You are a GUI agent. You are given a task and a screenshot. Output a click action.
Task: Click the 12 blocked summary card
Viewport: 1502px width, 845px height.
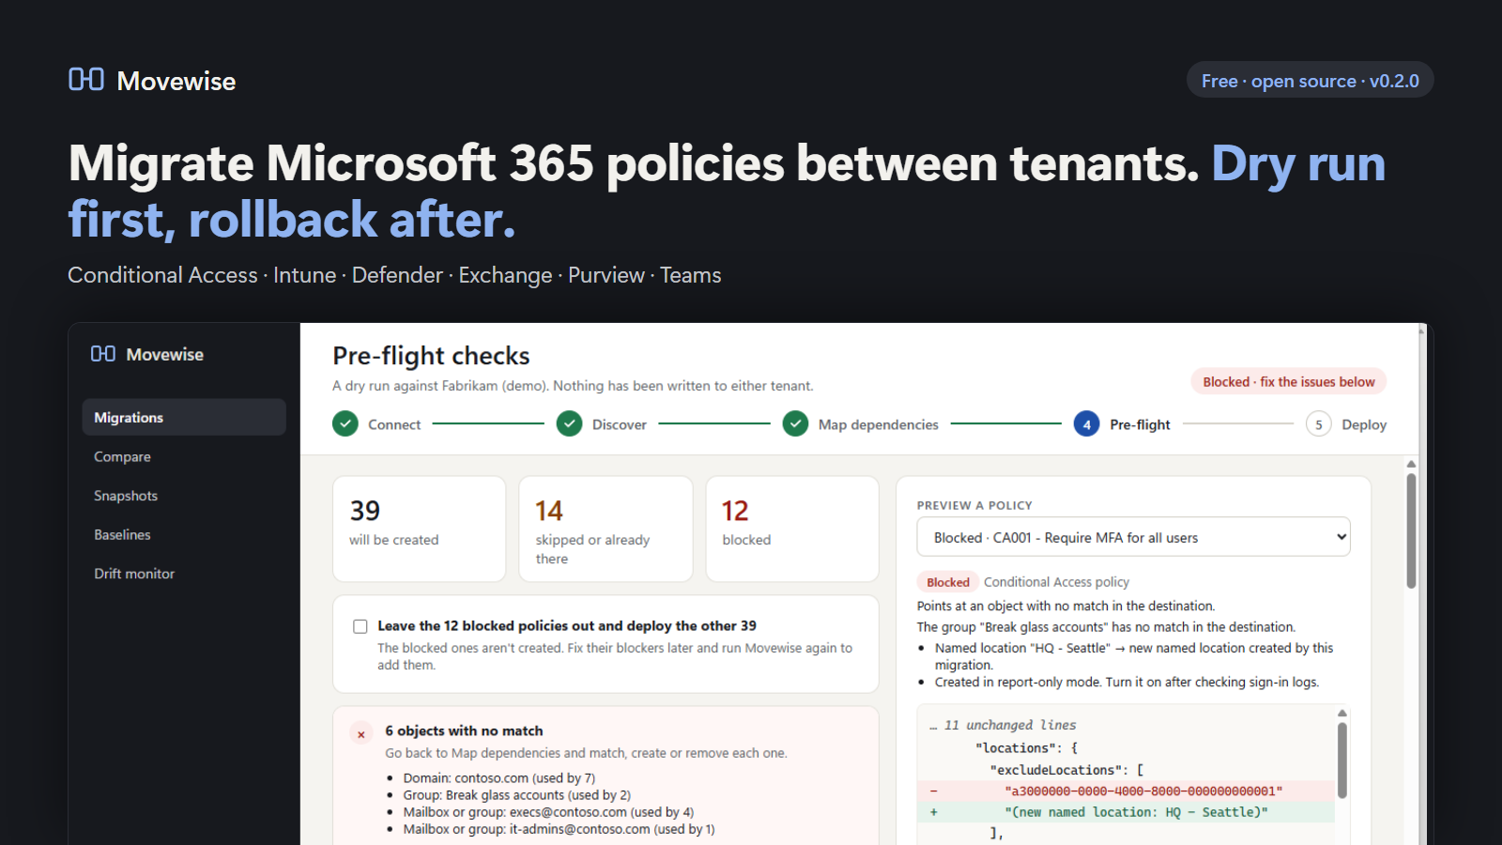(792, 529)
